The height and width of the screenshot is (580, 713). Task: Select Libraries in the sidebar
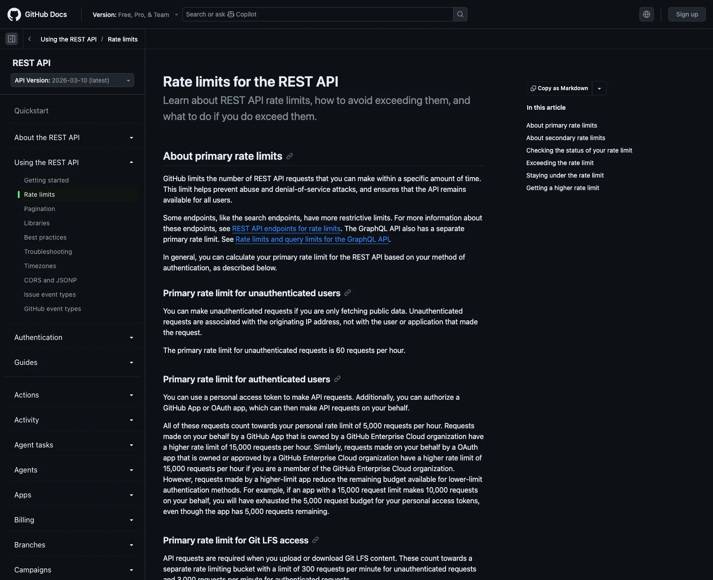click(x=37, y=223)
